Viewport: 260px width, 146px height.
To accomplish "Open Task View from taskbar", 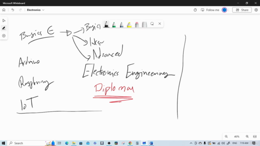I will (59, 143).
